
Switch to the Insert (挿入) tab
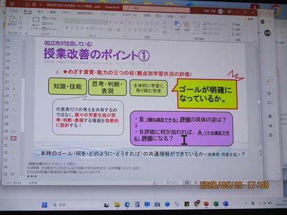point(40,12)
